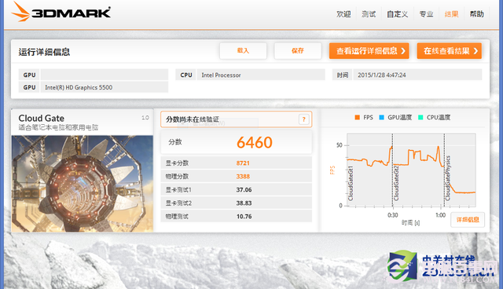This screenshot has width=503, height=289.
Task: Click the 适合笔记本电脑和家用电脑 subtitle
Action: (58, 127)
